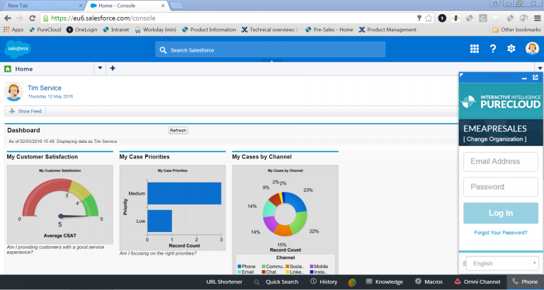Open the Pre-Sales - Home bookmark
Viewport: 544px width, 290px height.
tap(329, 30)
